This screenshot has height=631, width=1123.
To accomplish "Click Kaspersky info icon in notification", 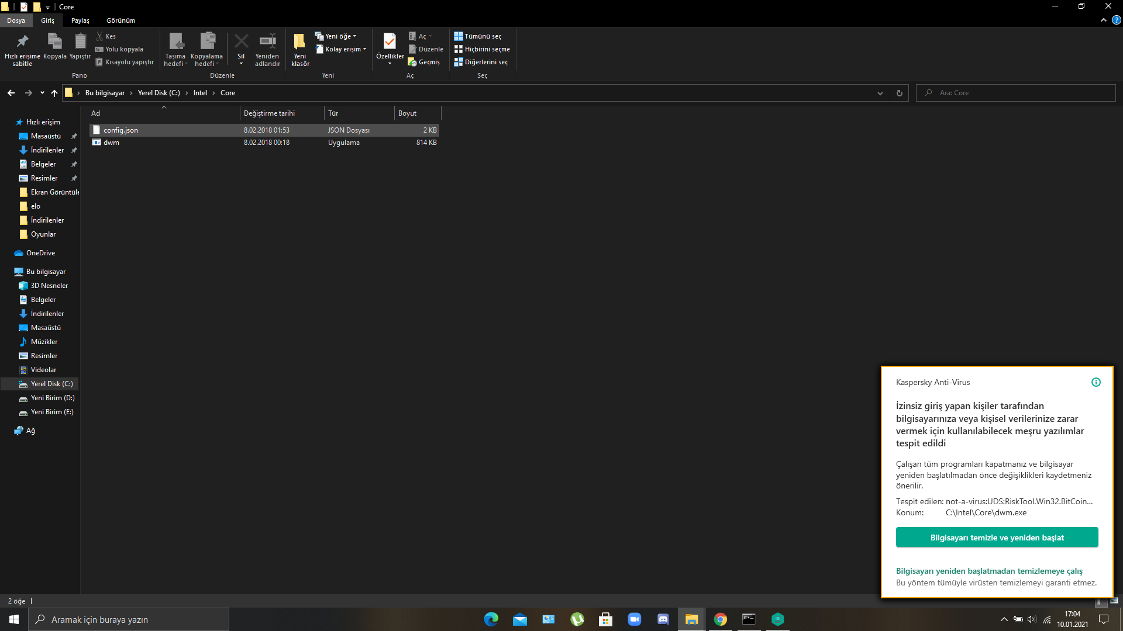I will (x=1096, y=382).
